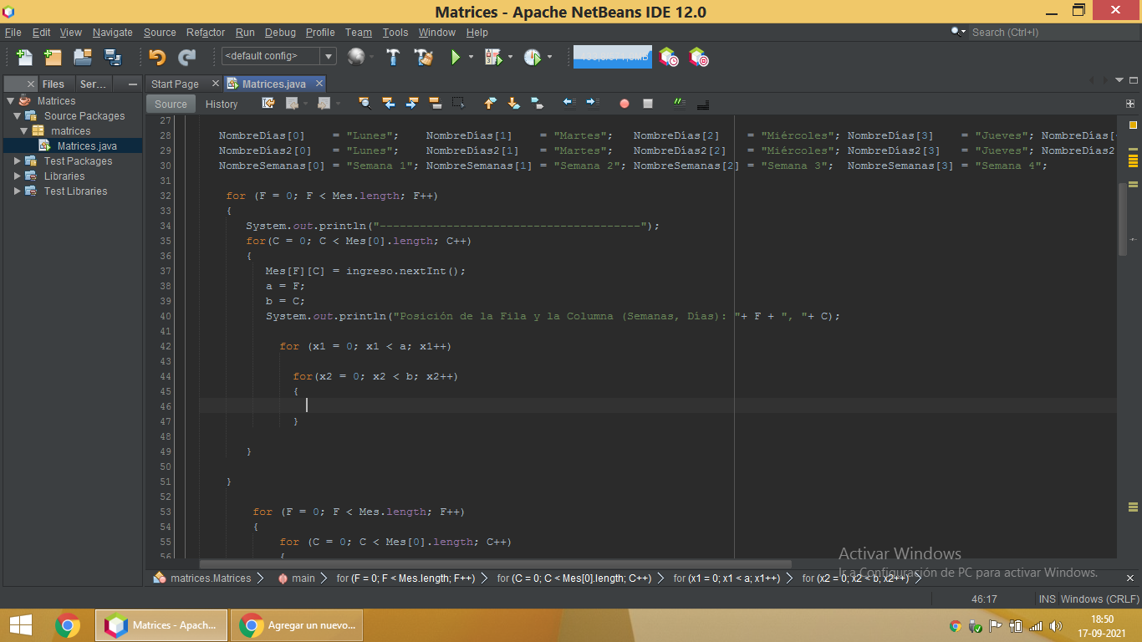The width and height of the screenshot is (1142, 642).
Task: Open the Run Project dropdown arrow
Action: point(471,57)
